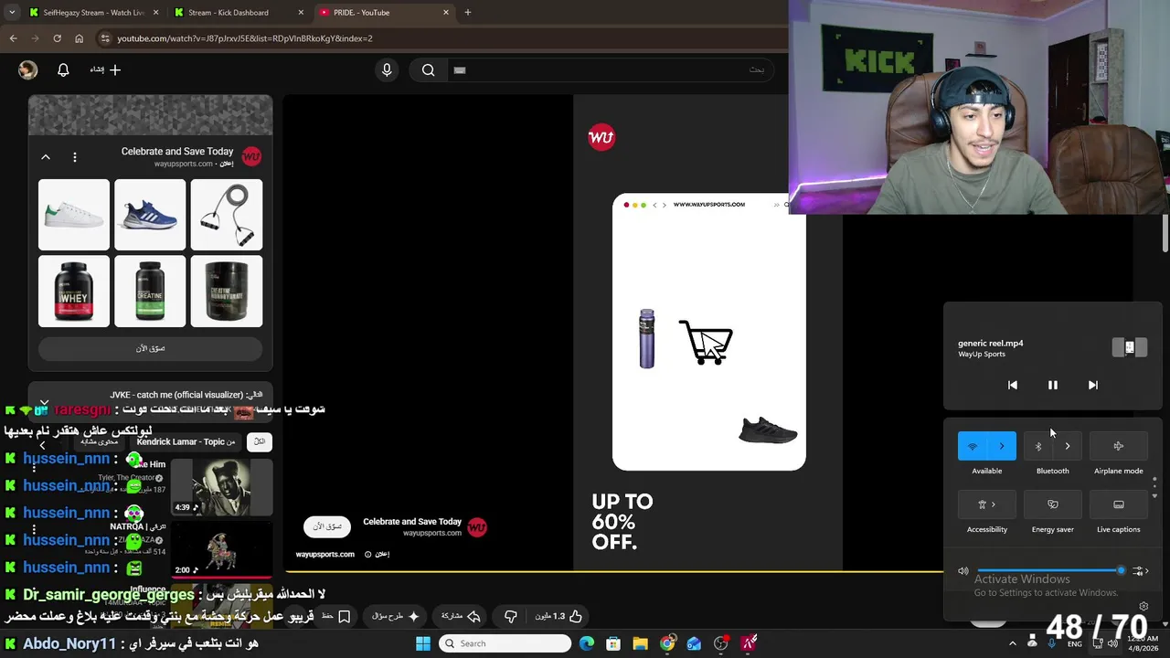Toggle Wi-Fi in quick settings
This screenshot has height=658, width=1170.
(x=973, y=446)
